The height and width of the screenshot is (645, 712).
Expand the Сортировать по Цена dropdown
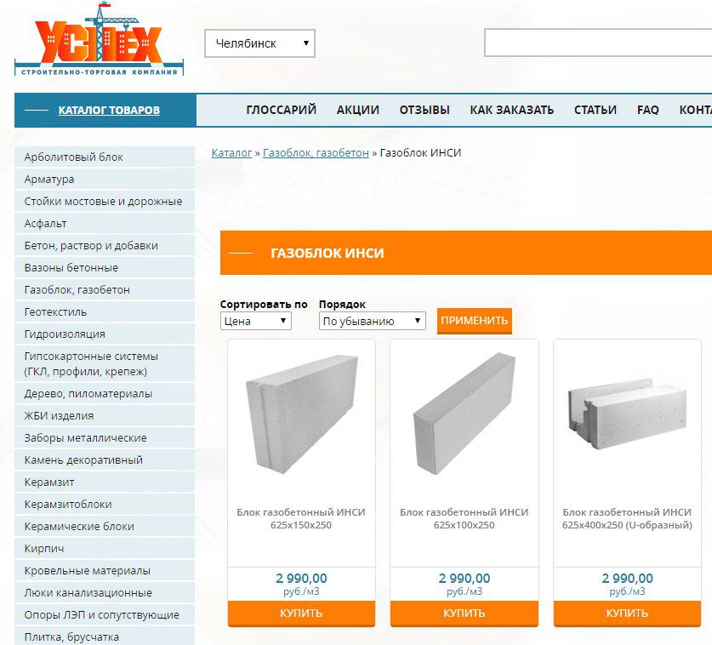tap(256, 321)
